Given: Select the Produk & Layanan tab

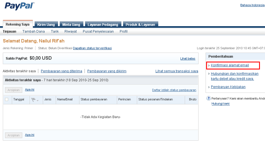Looking at the screenshot, I should click(x=140, y=24).
